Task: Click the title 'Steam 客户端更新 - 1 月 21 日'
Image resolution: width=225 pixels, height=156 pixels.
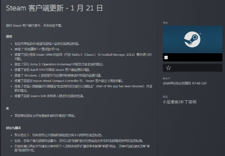Action: 54,8
